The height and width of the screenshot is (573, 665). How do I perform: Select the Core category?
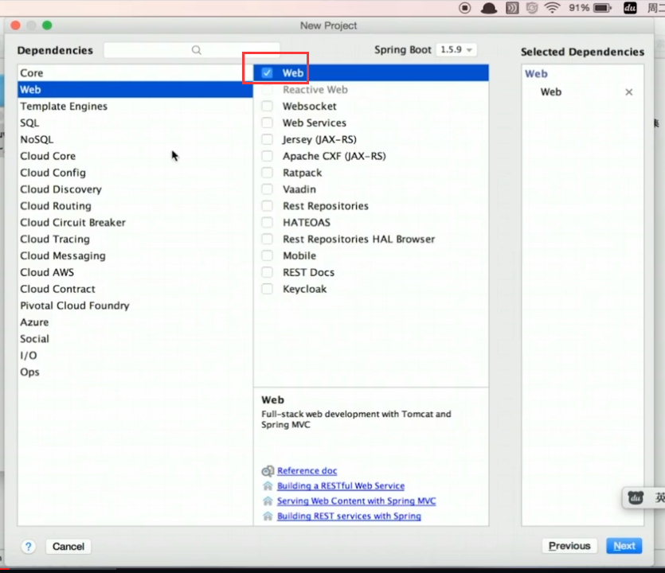point(135,73)
